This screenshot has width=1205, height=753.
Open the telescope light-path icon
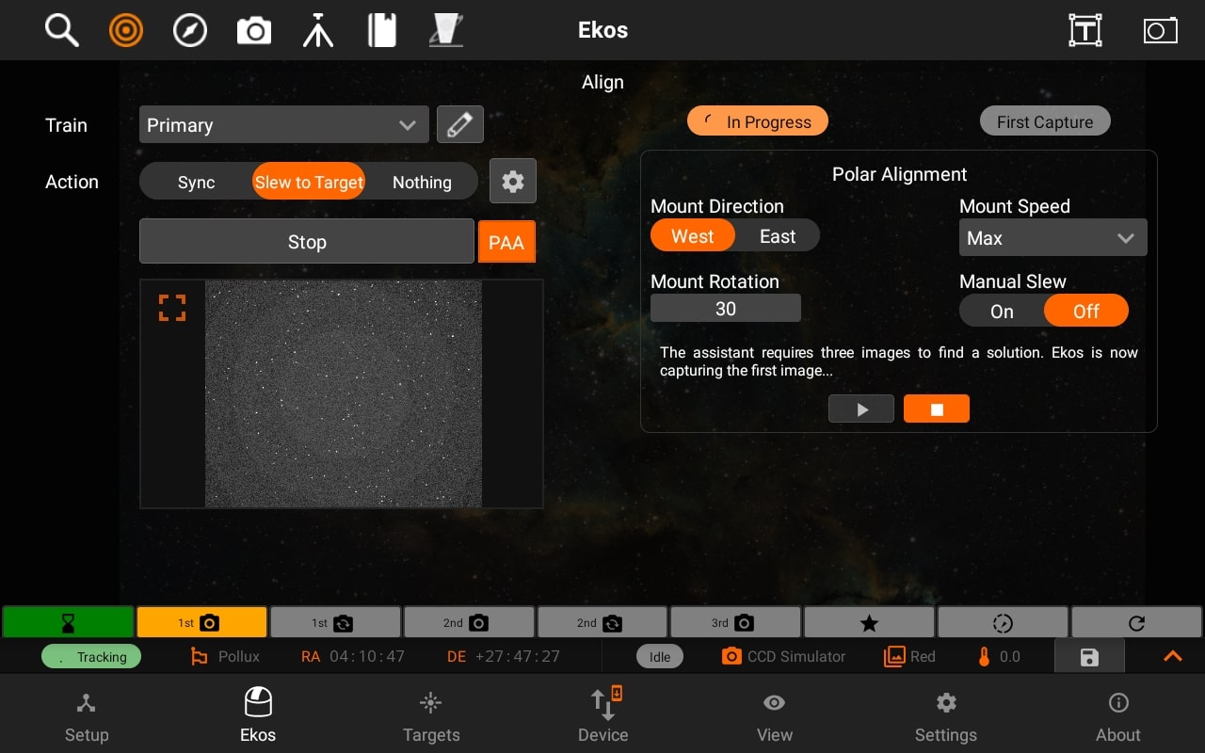pos(445,30)
